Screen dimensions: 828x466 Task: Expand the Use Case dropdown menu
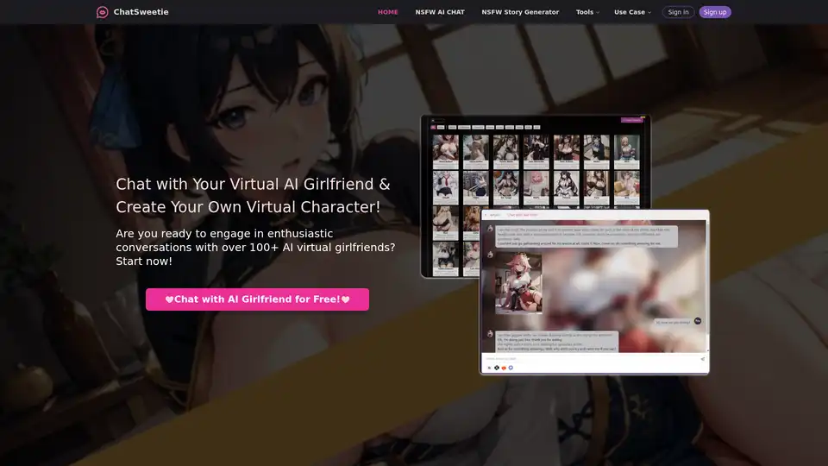[x=631, y=12]
